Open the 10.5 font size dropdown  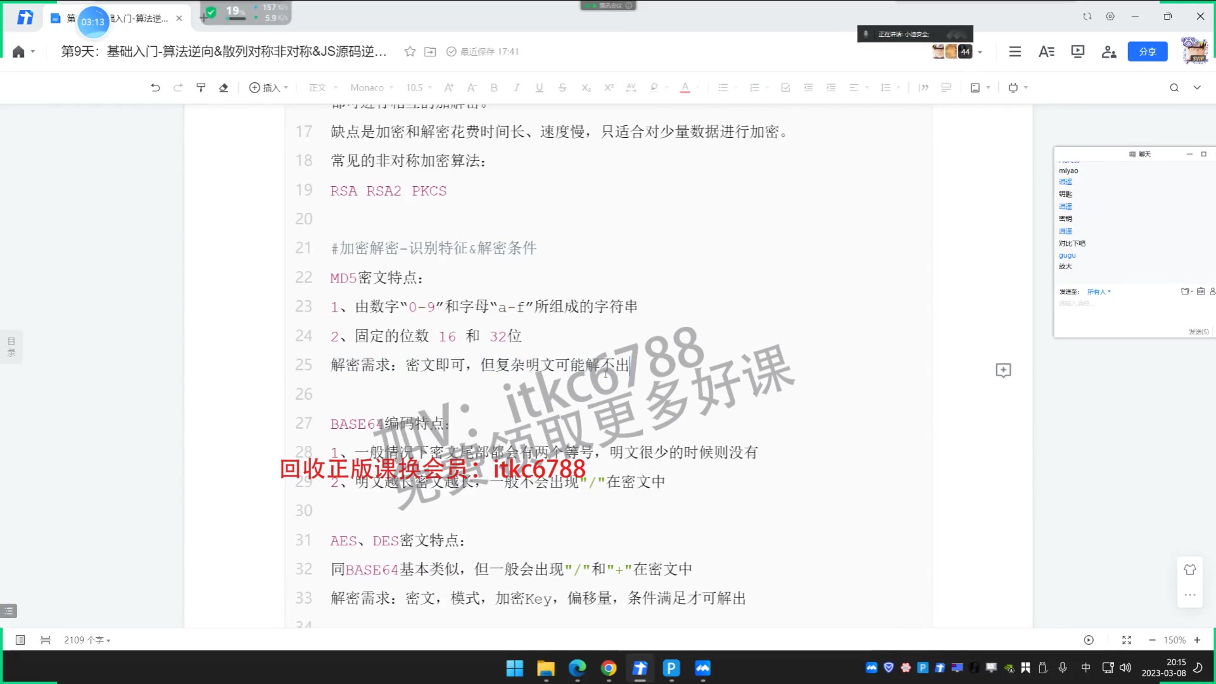(419, 87)
